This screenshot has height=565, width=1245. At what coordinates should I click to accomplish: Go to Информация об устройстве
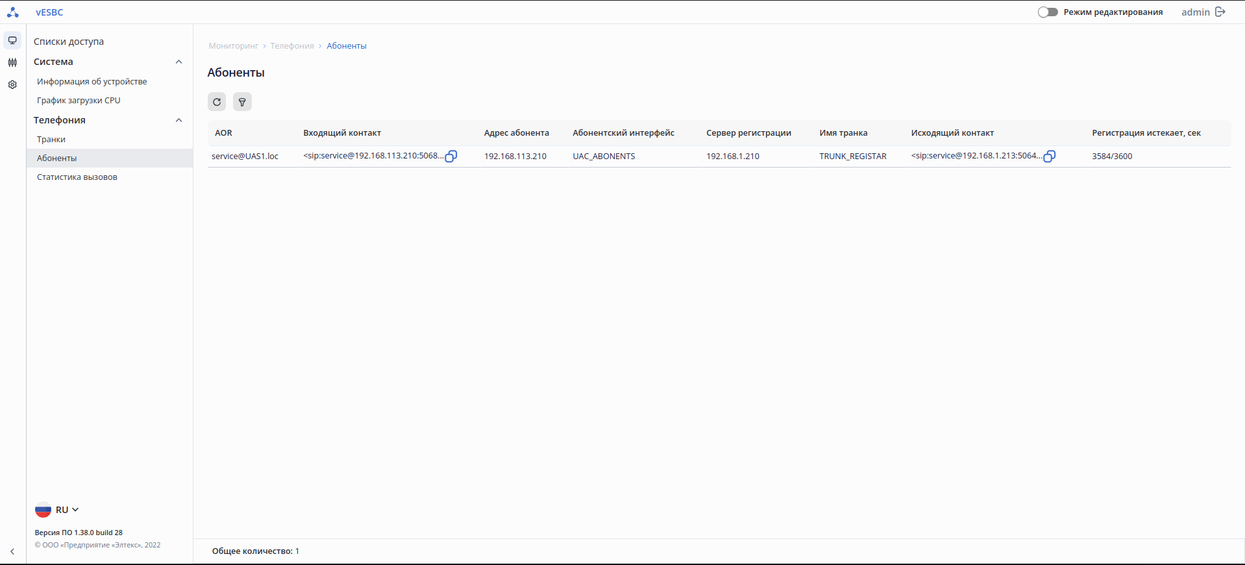(92, 82)
